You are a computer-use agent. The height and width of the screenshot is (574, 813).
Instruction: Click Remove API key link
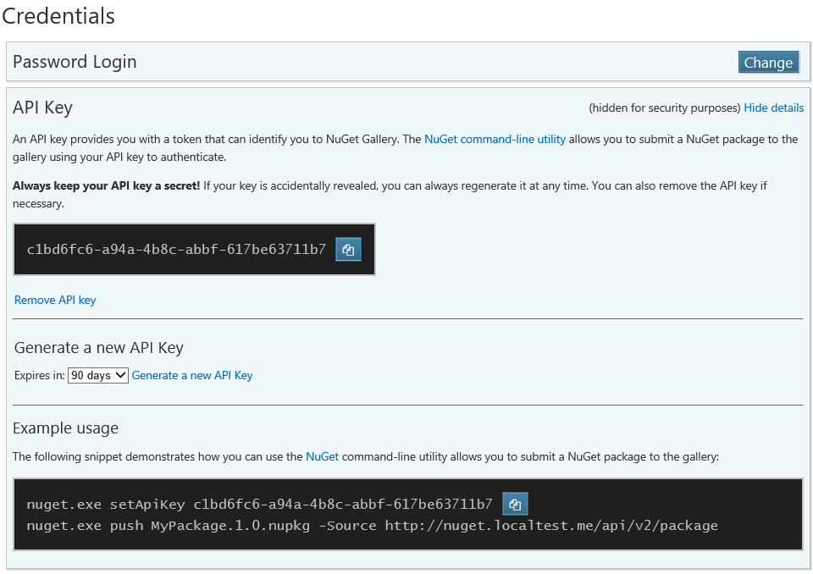click(55, 300)
